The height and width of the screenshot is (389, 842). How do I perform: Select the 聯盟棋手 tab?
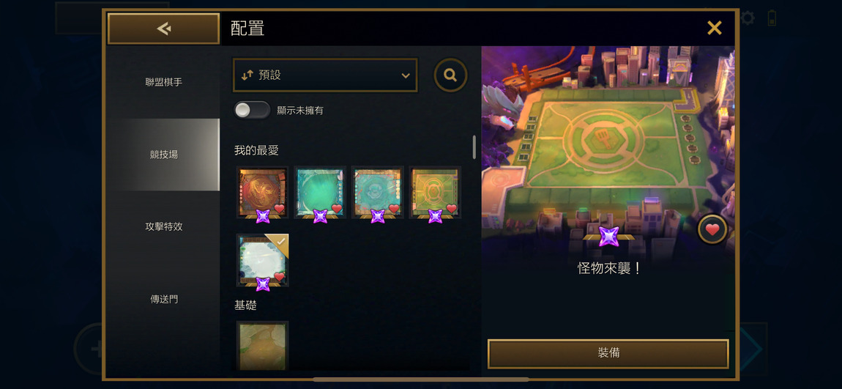point(163,82)
